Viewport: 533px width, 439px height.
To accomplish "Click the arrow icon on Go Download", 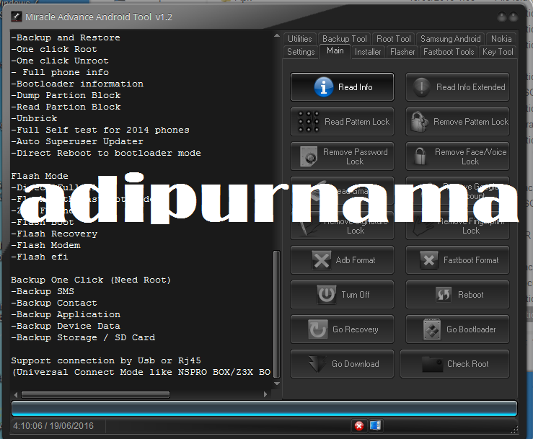I will (317, 364).
